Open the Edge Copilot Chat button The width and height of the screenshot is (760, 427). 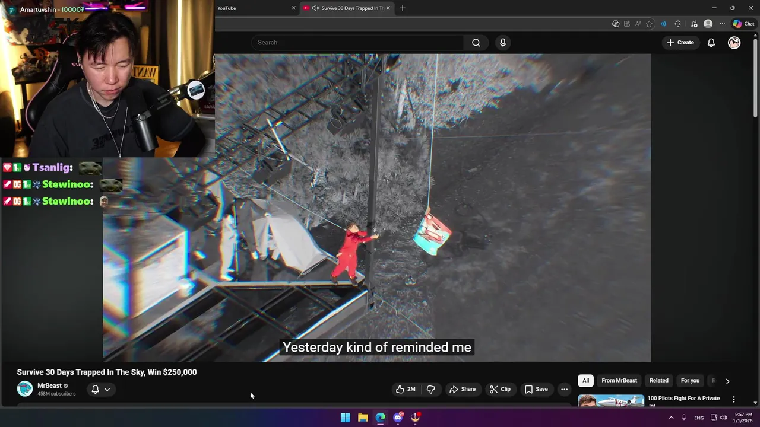click(743, 24)
